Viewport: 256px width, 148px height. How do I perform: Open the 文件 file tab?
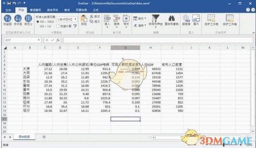(x=8, y=10)
